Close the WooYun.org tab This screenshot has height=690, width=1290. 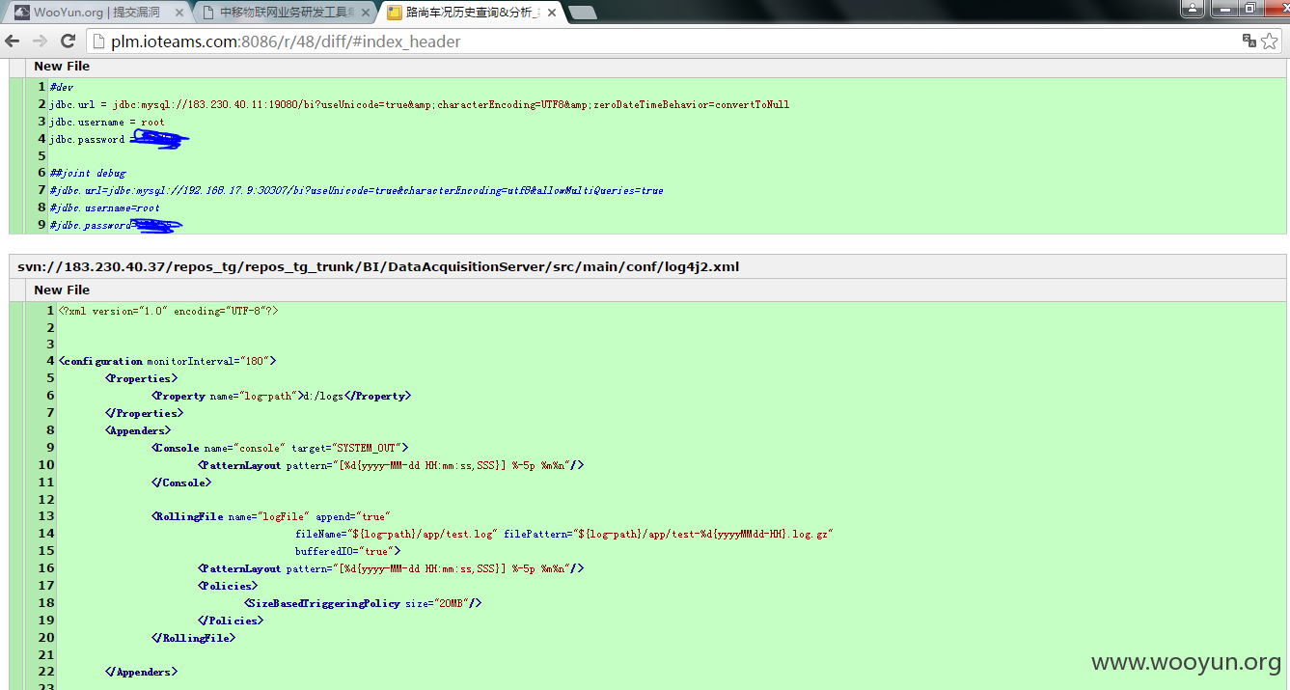coord(178,13)
